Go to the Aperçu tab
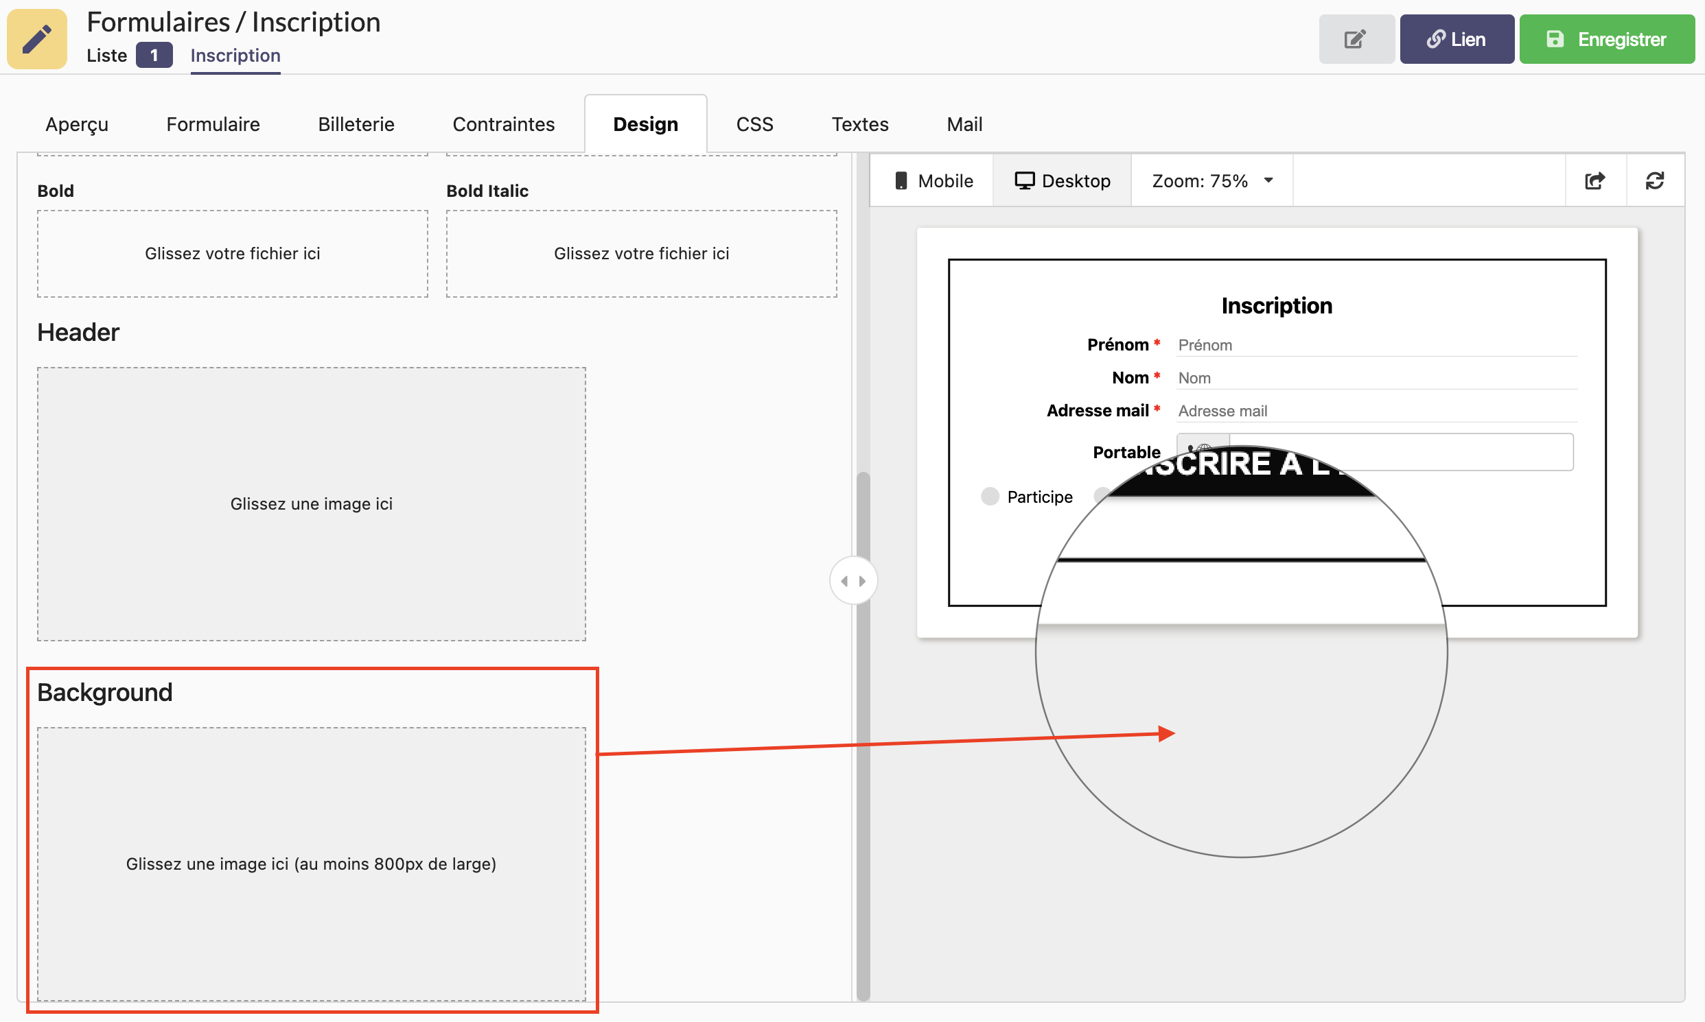Image resolution: width=1705 pixels, height=1022 pixels. [x=76, y=125]
